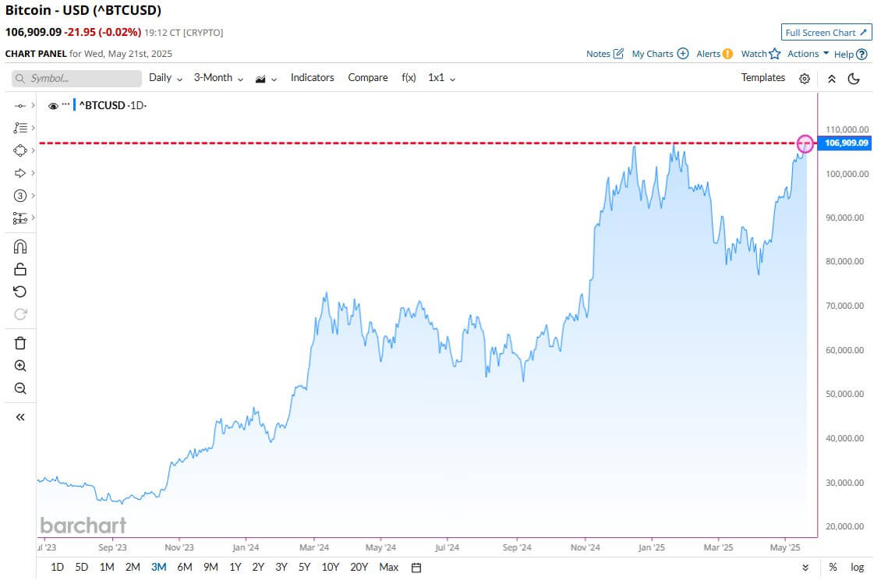
Task: Toggle visibility of the ^BTCUSD series
Action: [x=53, y=104]
